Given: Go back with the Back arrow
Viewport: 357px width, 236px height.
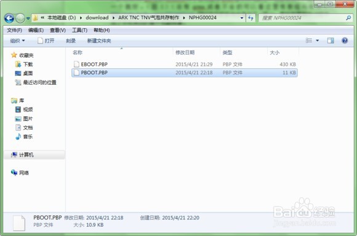Looking at the screenshot, I should pos(9,18).
